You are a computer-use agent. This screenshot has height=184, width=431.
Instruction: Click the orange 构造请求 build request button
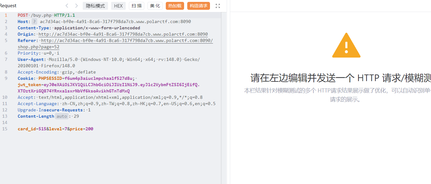[199, 6]
